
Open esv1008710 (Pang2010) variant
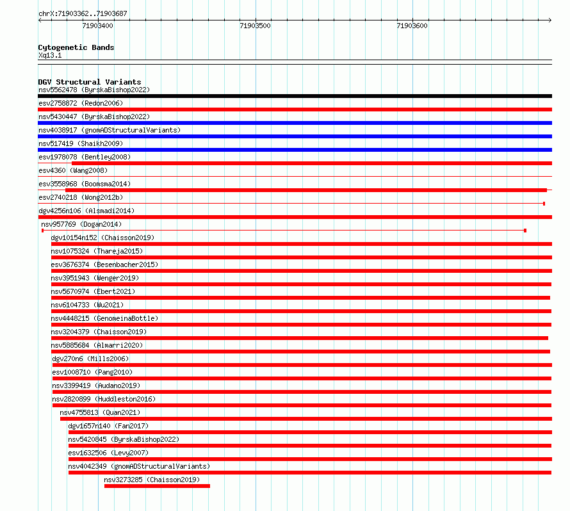[92, 372]
